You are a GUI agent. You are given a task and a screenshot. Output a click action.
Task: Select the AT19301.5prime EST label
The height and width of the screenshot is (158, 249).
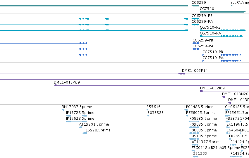94,125
